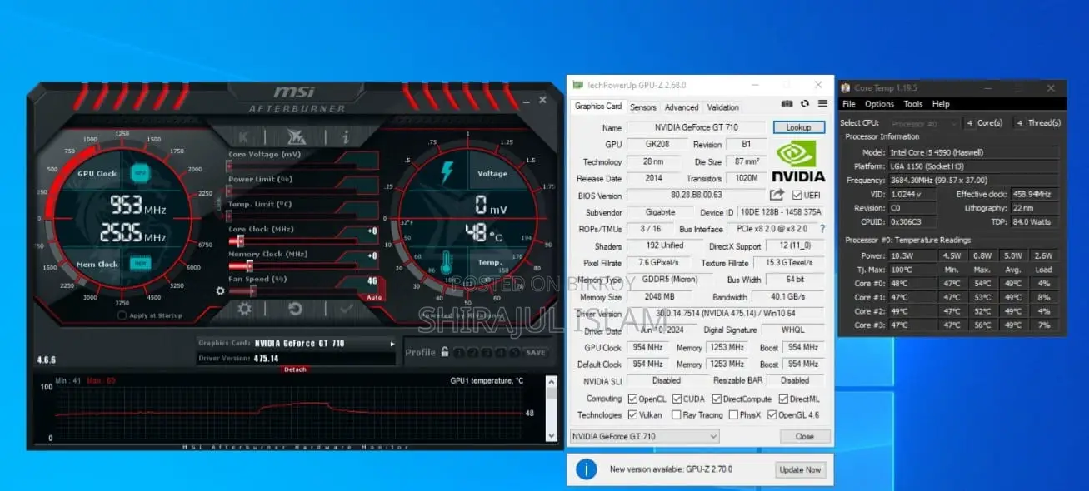Click the Close button in GPU-Z

point(804,436)
